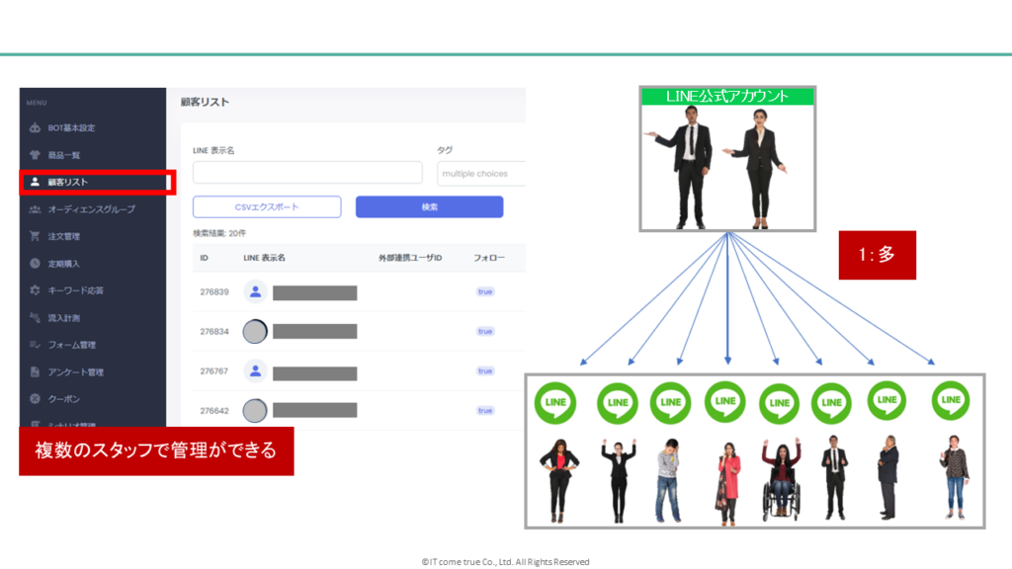Image resolution: width=1012 pixels, height=569 pixels.
Task: Click true badge in row 276642
Action: click(485, 410)
